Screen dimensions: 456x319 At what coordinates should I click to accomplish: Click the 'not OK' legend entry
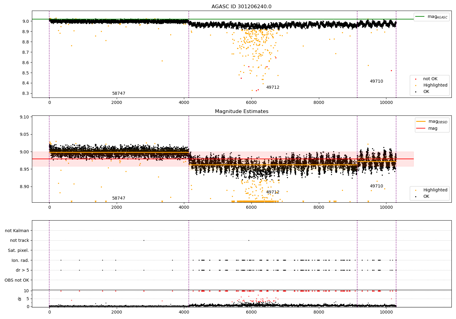click(x=430, y=79)
